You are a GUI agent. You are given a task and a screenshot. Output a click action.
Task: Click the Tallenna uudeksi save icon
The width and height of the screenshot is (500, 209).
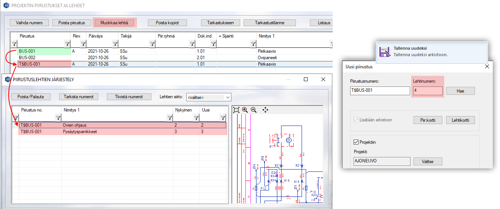(384, 52)
